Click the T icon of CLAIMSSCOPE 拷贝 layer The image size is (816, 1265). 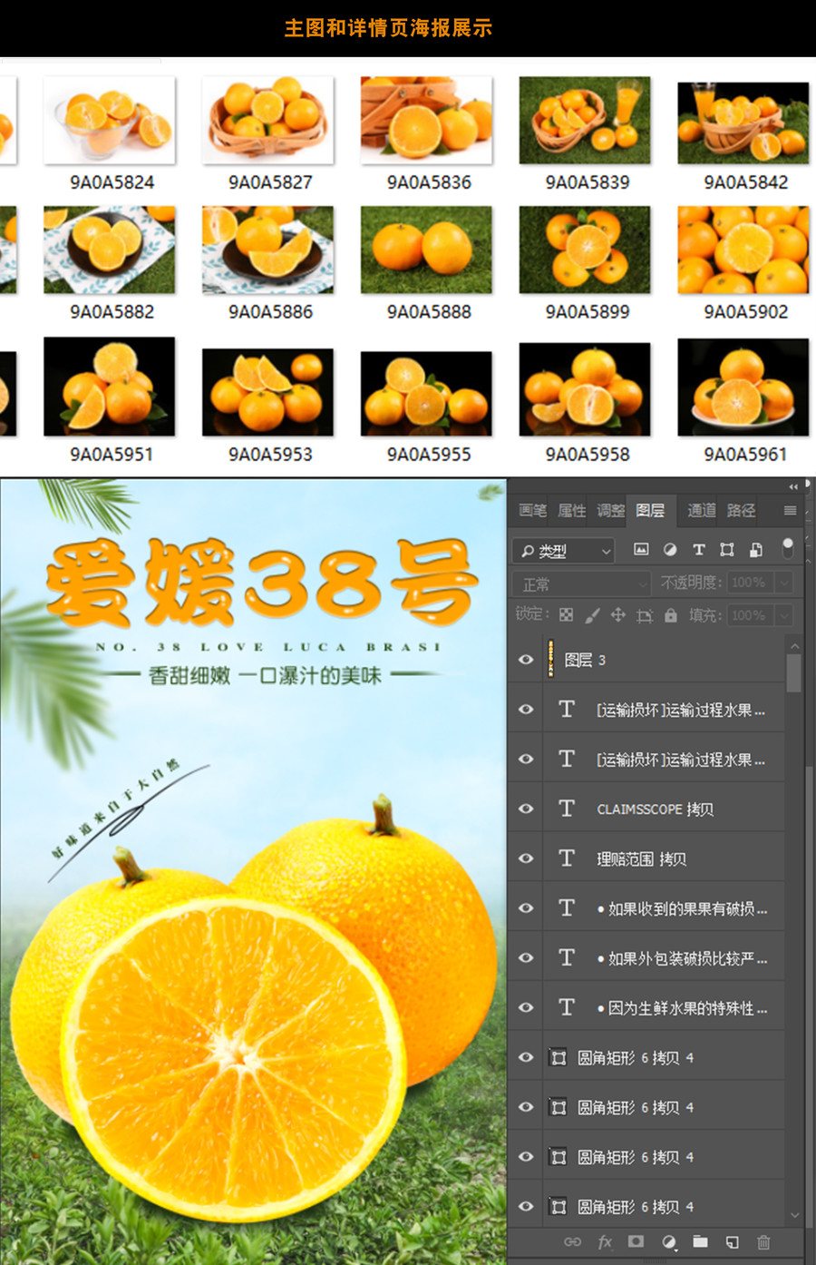click(567, 809)
